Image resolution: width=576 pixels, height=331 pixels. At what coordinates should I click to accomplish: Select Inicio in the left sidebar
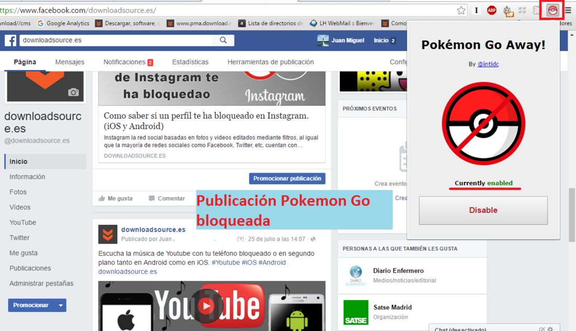coord(46,162)
